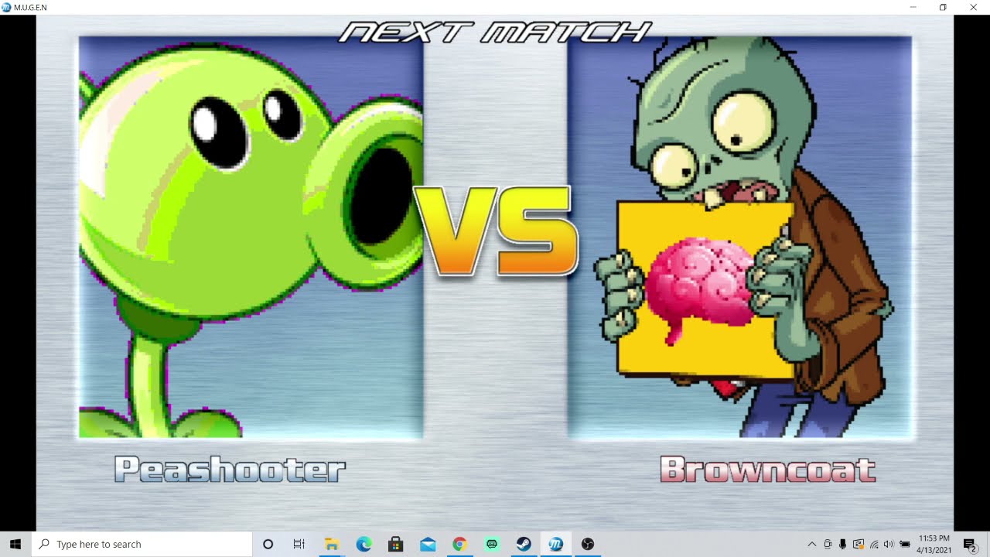
Task: Click the NEXT MATCH heading
Action: click(495, 32)
